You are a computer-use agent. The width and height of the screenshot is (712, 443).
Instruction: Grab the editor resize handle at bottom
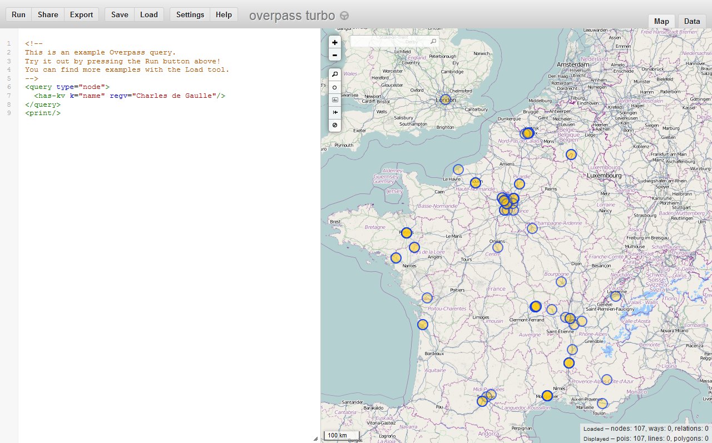316,439
